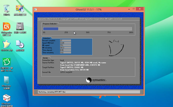Viewport: 173px width, 107px height.
Task: Click the Connection type value Local
Action: click(x=62, y=60)
